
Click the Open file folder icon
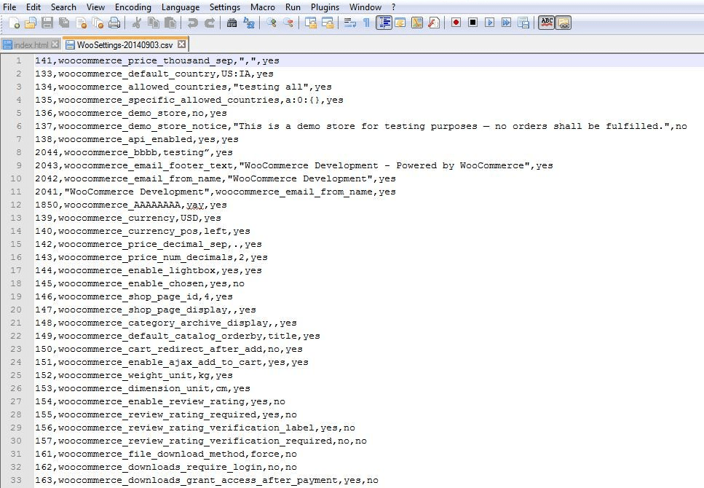pyautogui.click(x=31, y=23)
